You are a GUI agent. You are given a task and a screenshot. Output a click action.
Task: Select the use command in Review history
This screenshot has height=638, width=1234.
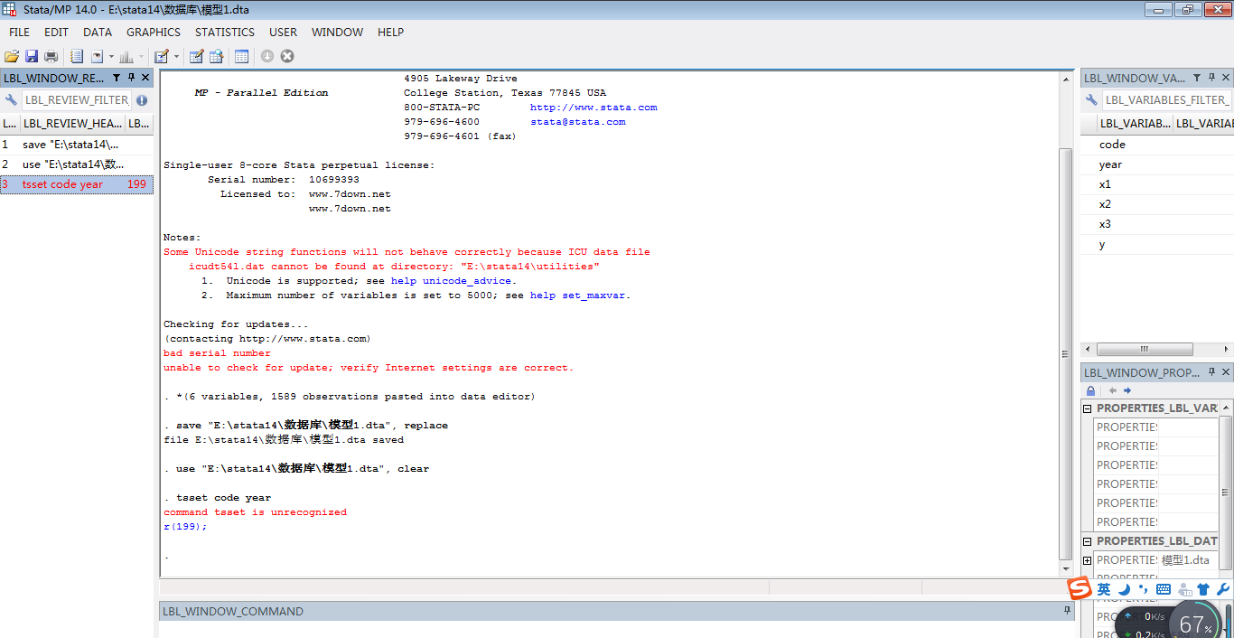point(77,164)
